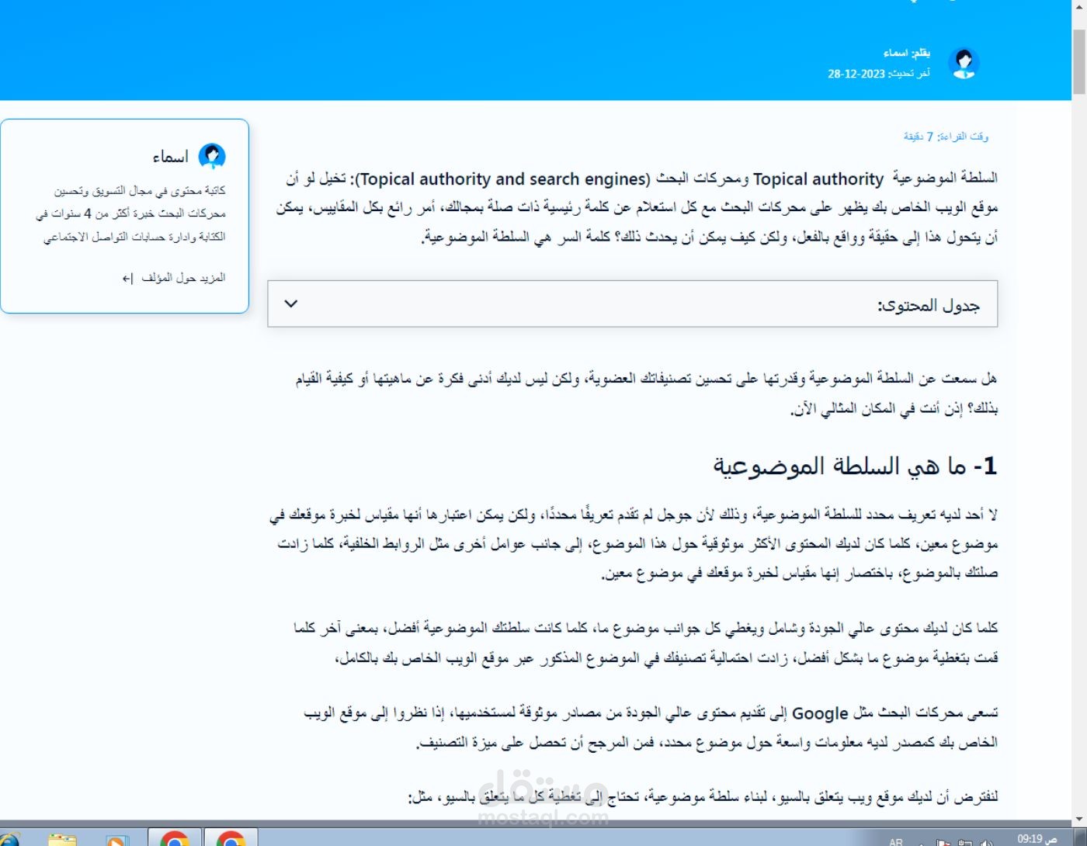The width and height of the screenshot is (1087, 846).
Task: Open the pinned media app on the taskbar
Action: tap(116, 838)
